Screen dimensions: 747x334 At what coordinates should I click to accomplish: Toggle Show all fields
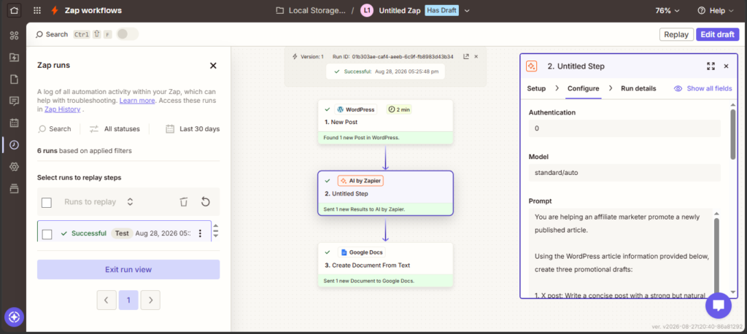703,89
